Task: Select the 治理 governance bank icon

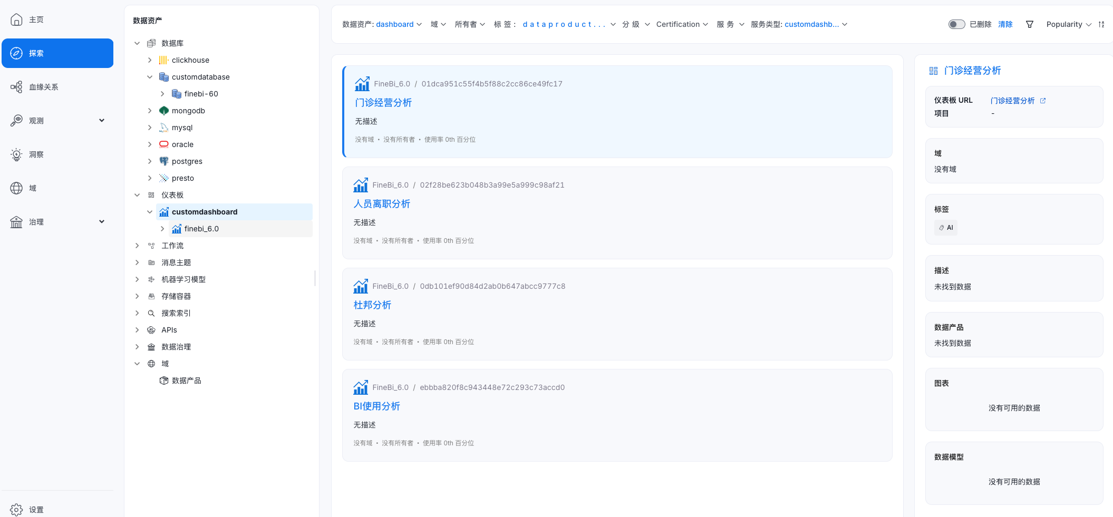Action: click(x=16, y=221)
